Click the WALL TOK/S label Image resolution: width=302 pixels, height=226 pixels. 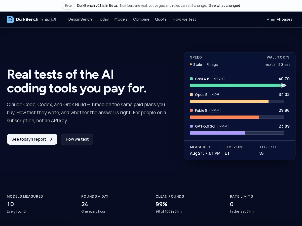[x=278, y=57]
